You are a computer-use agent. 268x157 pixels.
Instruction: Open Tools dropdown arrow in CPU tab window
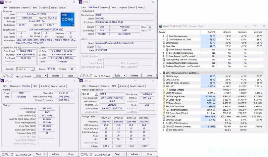click(46, 75)
